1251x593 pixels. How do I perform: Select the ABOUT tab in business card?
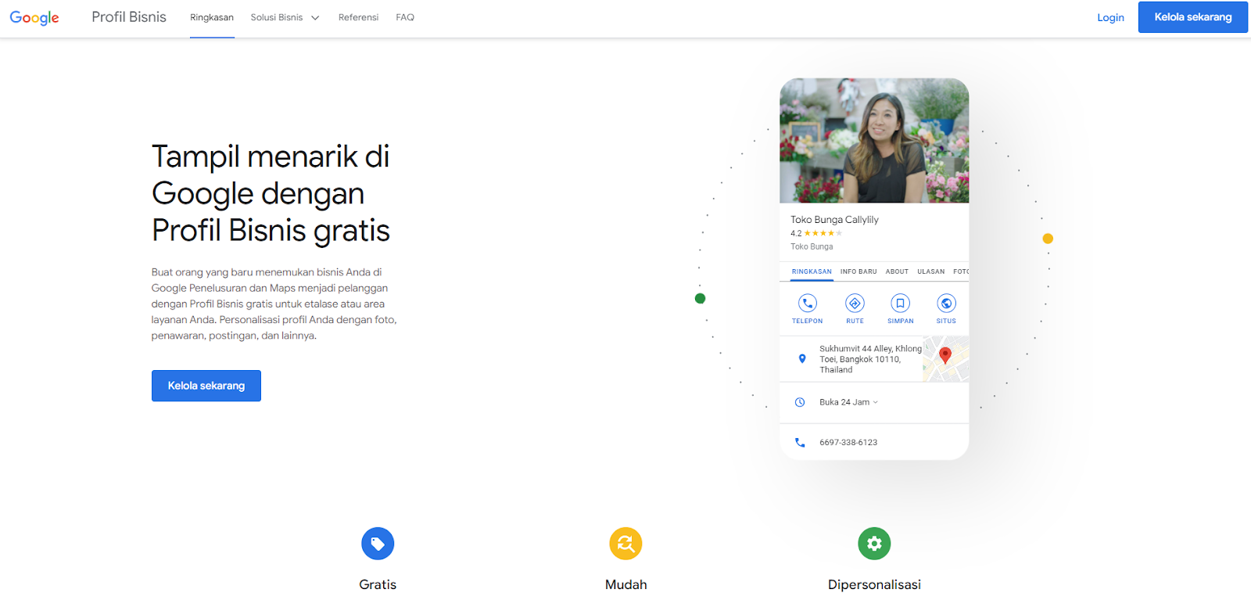pyautogui.click(x=897, y=271)
